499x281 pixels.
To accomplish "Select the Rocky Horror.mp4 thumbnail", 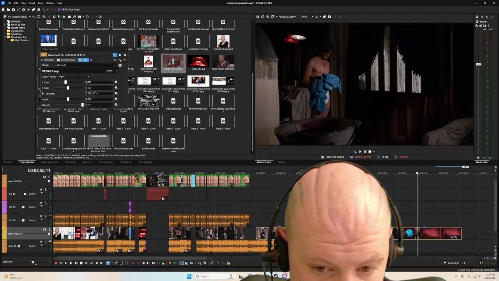I will pyautogui.click(x=173, y=62).
